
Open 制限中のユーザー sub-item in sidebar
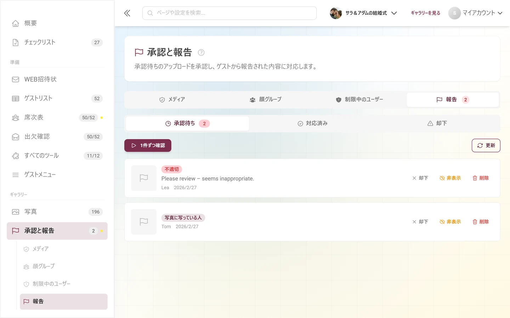[64, 284]
